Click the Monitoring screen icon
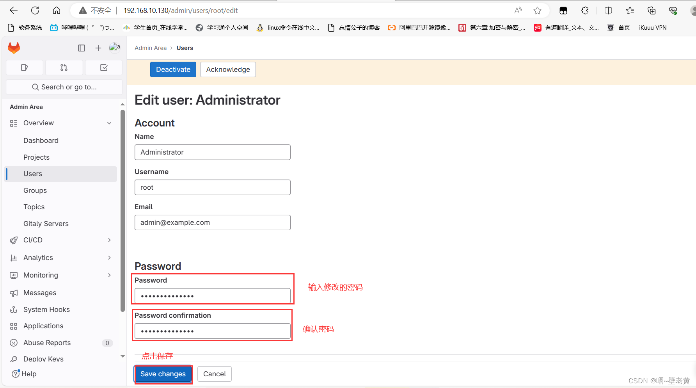 tap(14, 275)
